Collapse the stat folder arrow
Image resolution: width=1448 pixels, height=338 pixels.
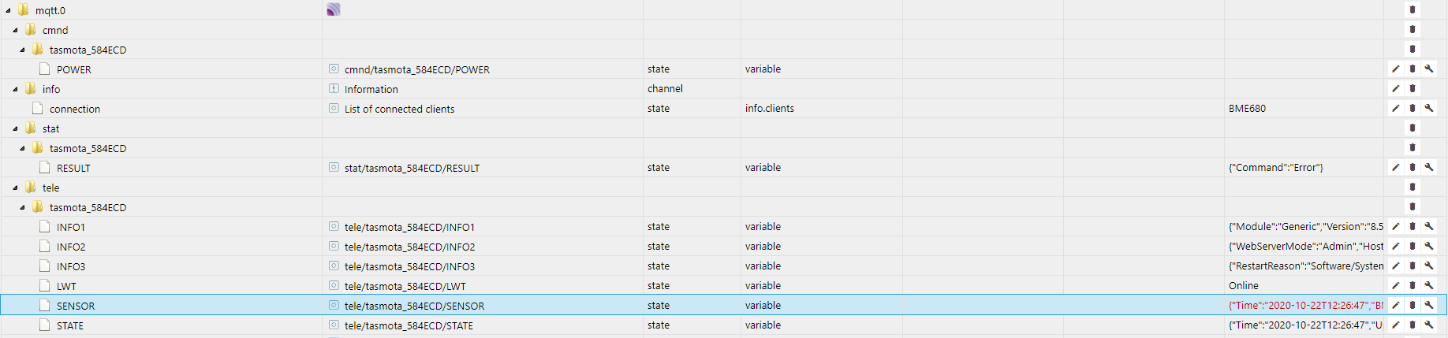click(x=15, y=129)
